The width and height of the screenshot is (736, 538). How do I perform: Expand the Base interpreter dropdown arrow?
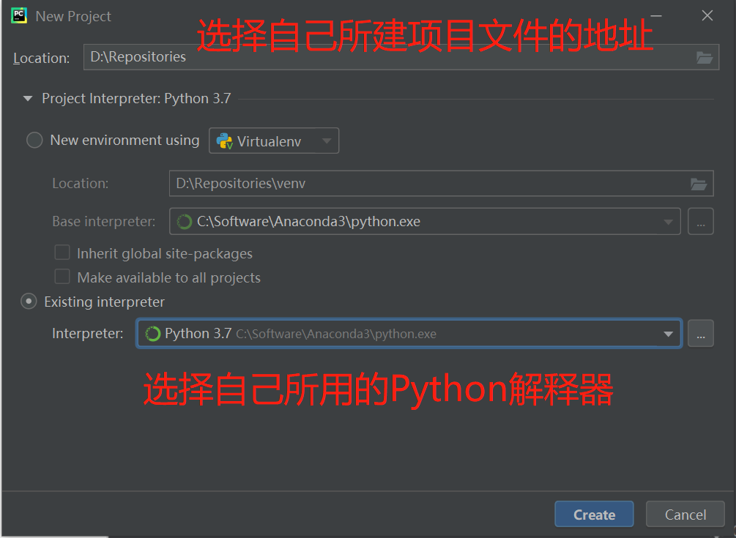click(x=668, y=222)
